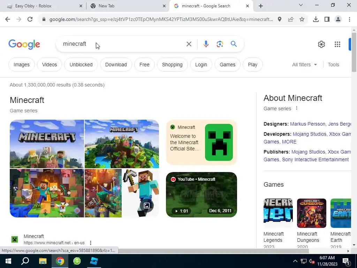Select the Games filter chip
The width and height of the screenshot is (357, 268).
pyautogui.click(x=227, y=65)
